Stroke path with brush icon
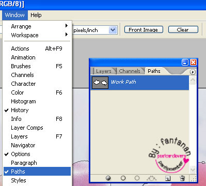206x186 pixels. (123, 178)
